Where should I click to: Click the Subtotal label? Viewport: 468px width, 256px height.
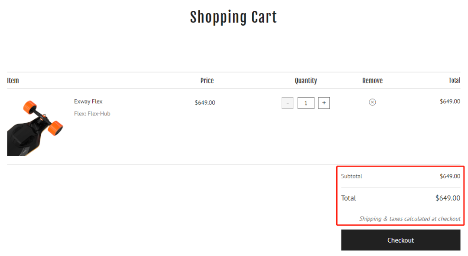[351, 176]
